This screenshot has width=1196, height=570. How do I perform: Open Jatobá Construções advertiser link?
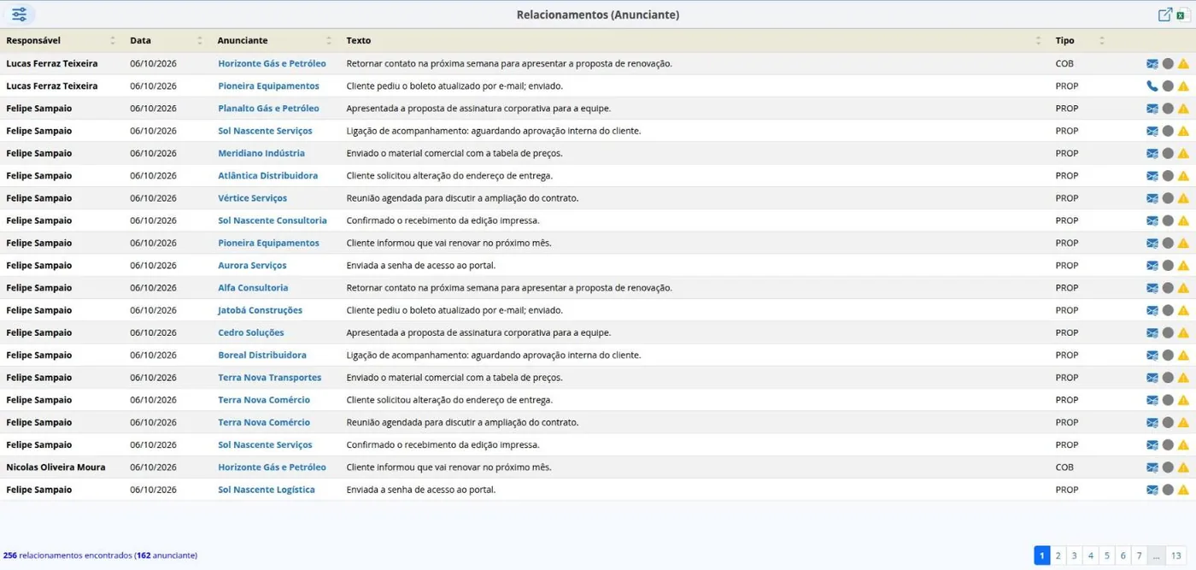coord(260,310)
